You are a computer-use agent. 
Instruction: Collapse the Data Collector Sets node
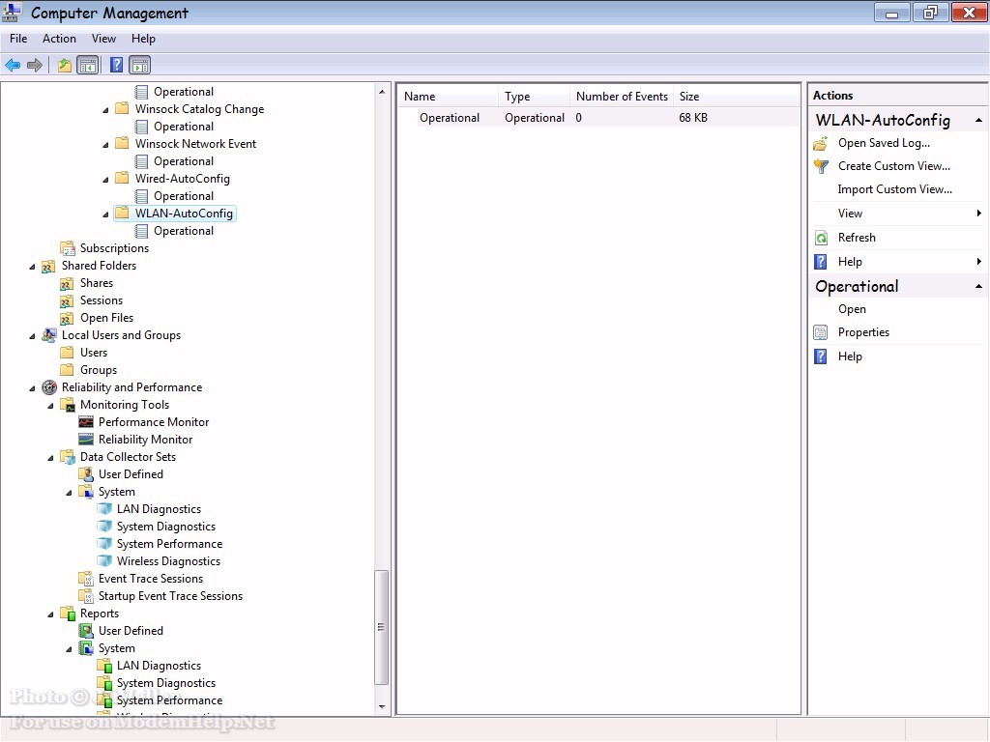(x=50, y=458)
